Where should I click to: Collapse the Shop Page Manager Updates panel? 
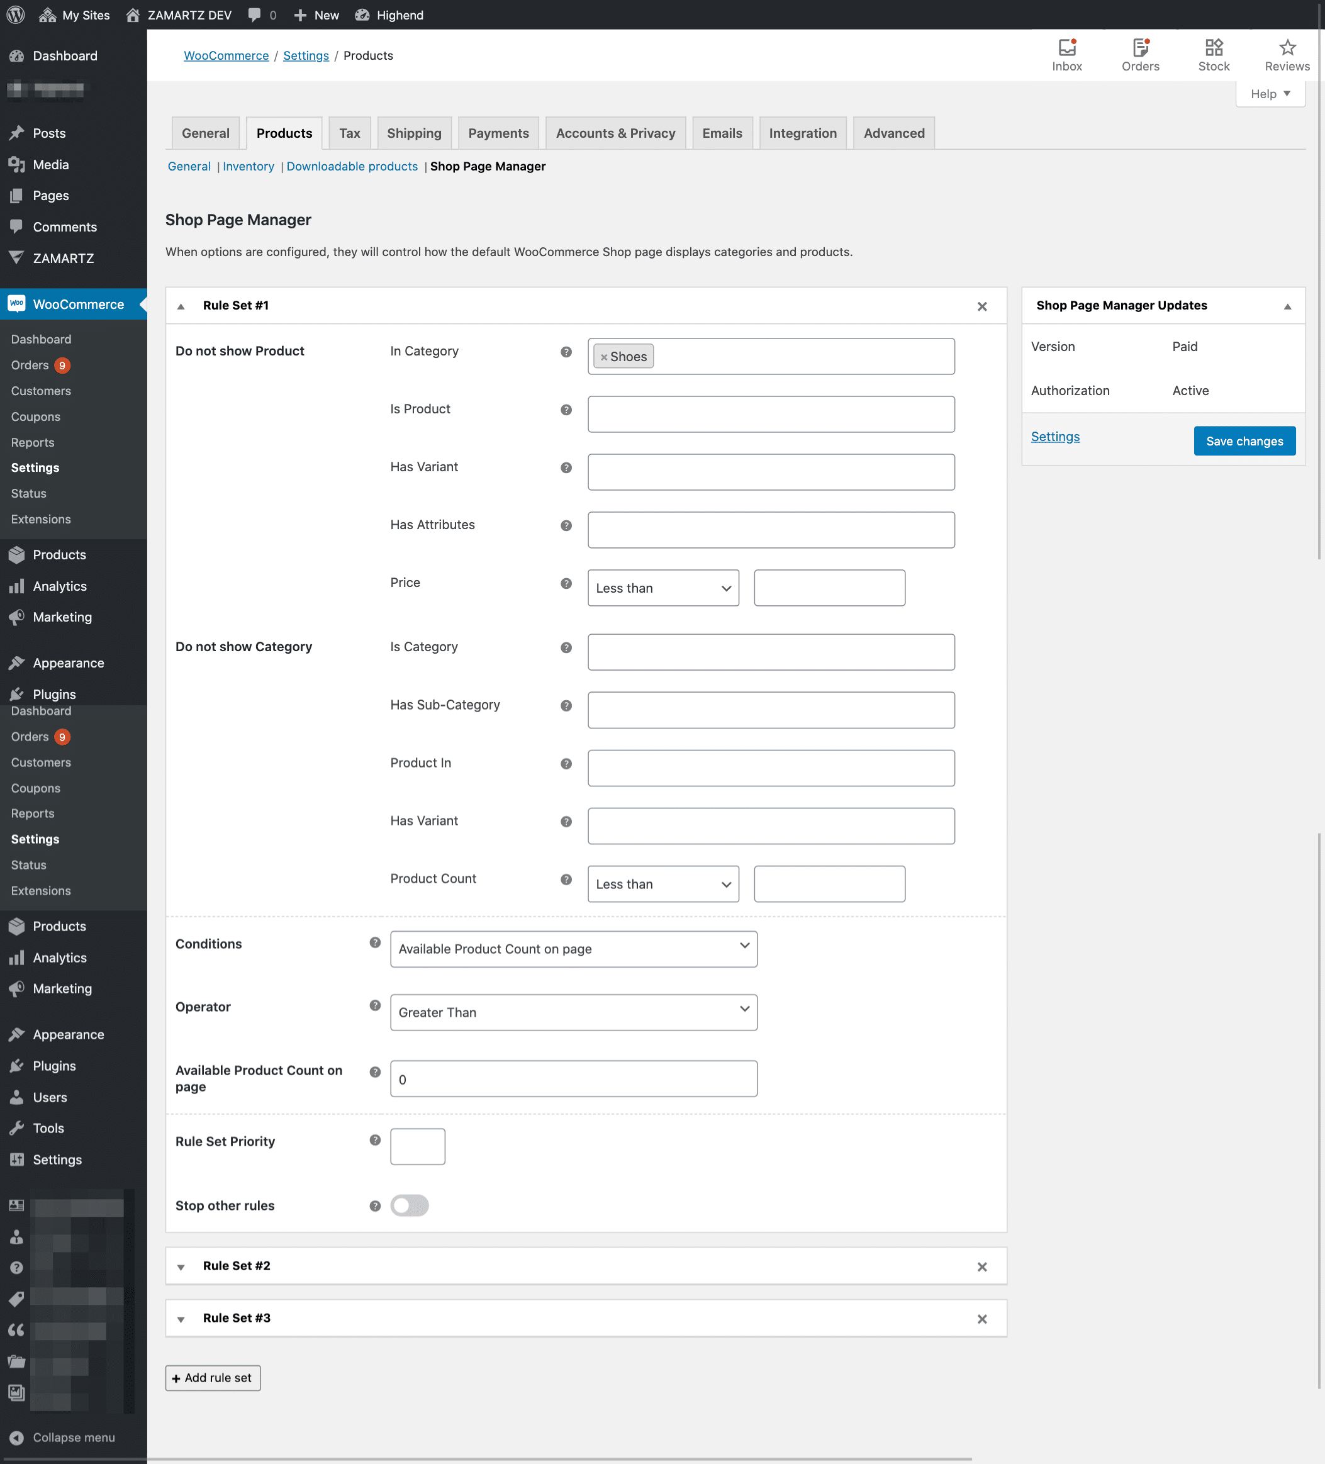click(x=1288, y=305)
